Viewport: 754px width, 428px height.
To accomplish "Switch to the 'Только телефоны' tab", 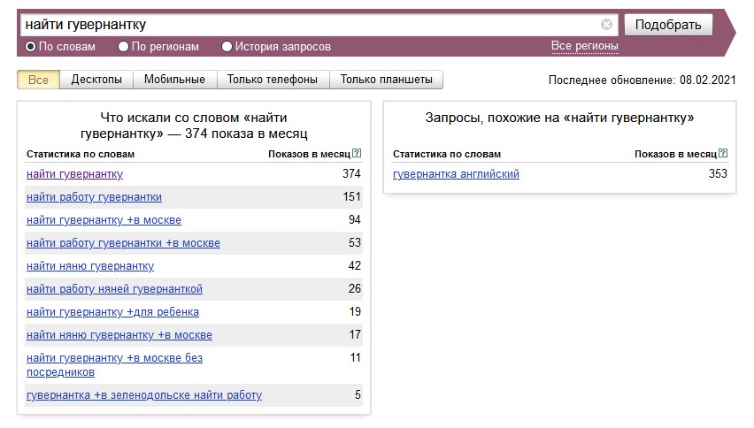I will 272,80.
